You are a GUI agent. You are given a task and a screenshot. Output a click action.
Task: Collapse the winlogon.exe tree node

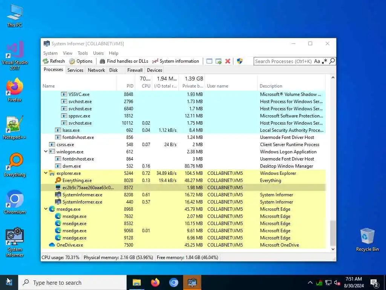[46, 151]
